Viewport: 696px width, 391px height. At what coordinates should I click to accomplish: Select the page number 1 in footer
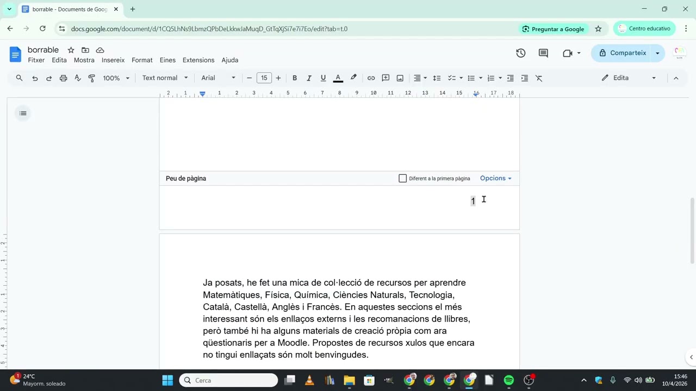[x=473, y=201]
